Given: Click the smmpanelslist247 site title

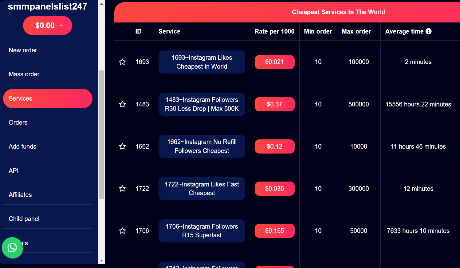Looking at the screenshot, I should pos(48,6).
